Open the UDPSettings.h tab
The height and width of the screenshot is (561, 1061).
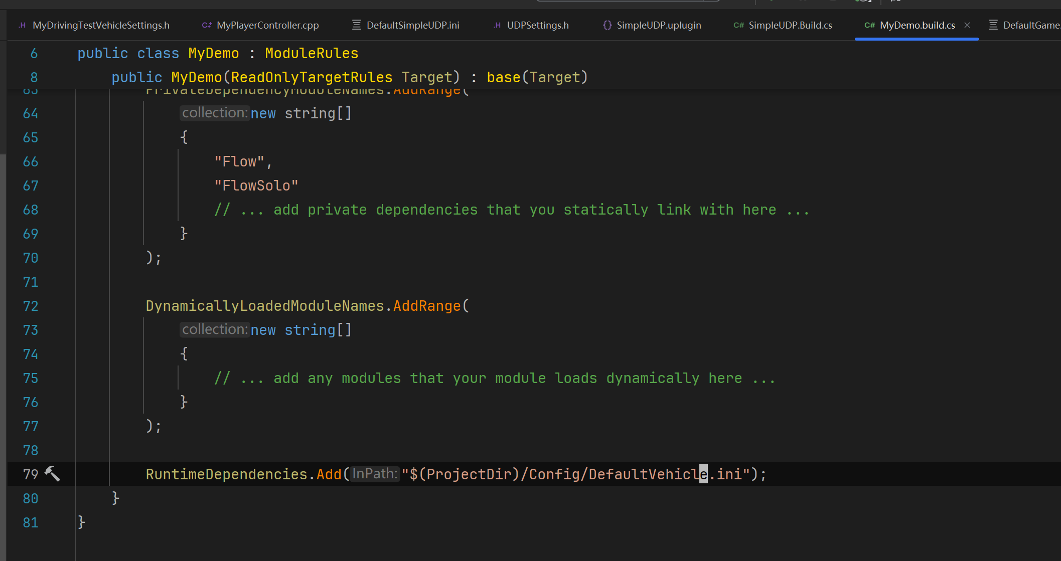537,25
